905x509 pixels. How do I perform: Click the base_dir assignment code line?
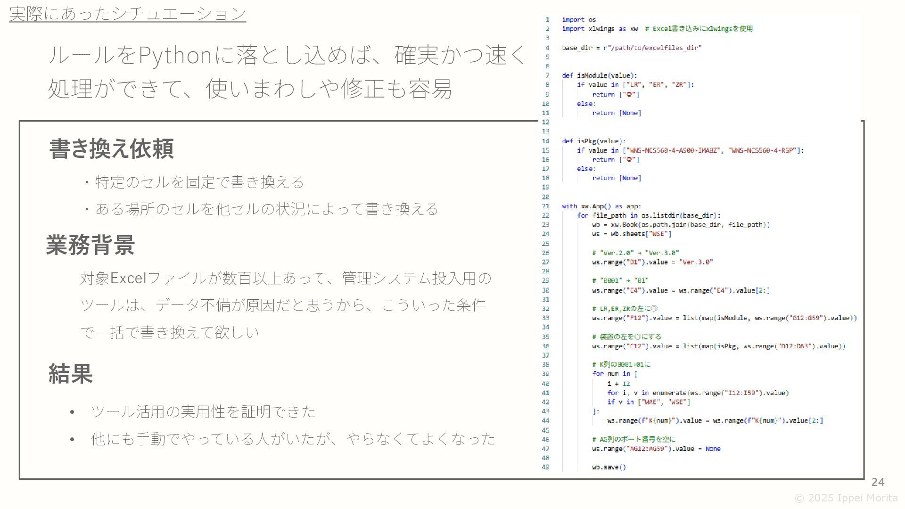pyautogui.click(x=631, y=48)
